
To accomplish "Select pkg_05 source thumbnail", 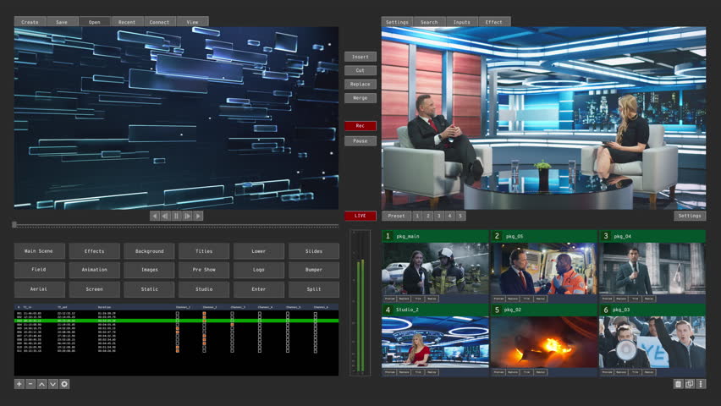I will (543, 269).
